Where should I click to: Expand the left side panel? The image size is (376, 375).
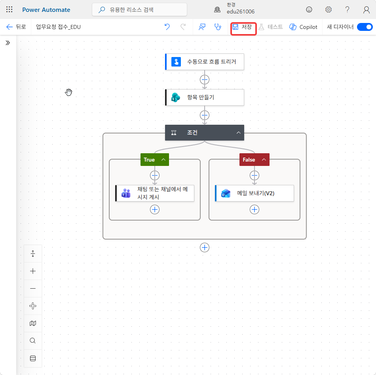pos(8,43)
